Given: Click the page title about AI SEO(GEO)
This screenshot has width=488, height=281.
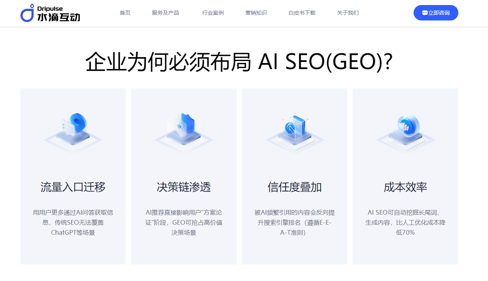Looking at the screenshot, I should click(x=239, y=62).
